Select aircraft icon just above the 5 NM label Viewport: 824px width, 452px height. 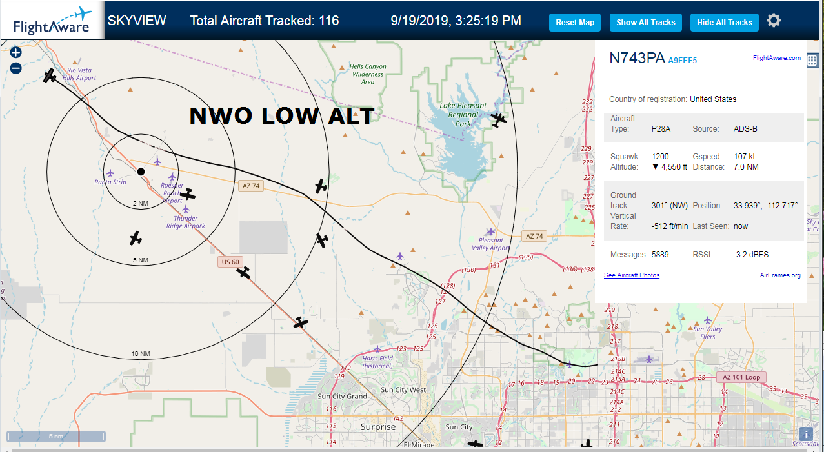[x=135, y=239]
